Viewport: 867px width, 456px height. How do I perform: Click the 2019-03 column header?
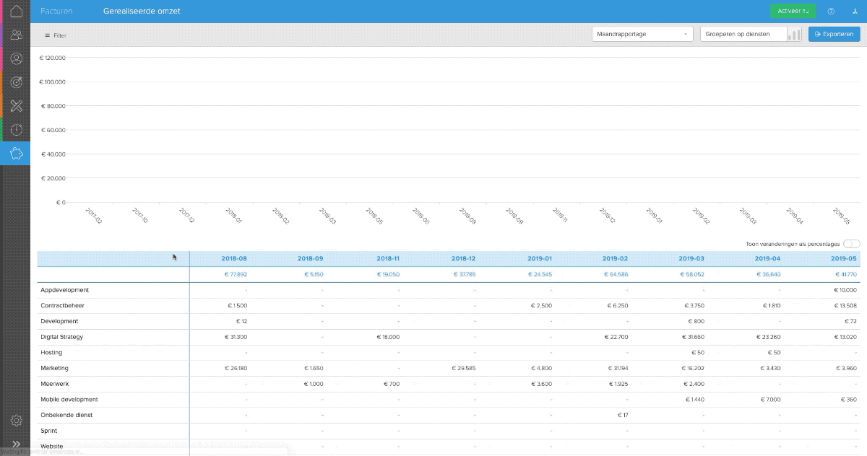pyautogui.click(x=691, y=258)
